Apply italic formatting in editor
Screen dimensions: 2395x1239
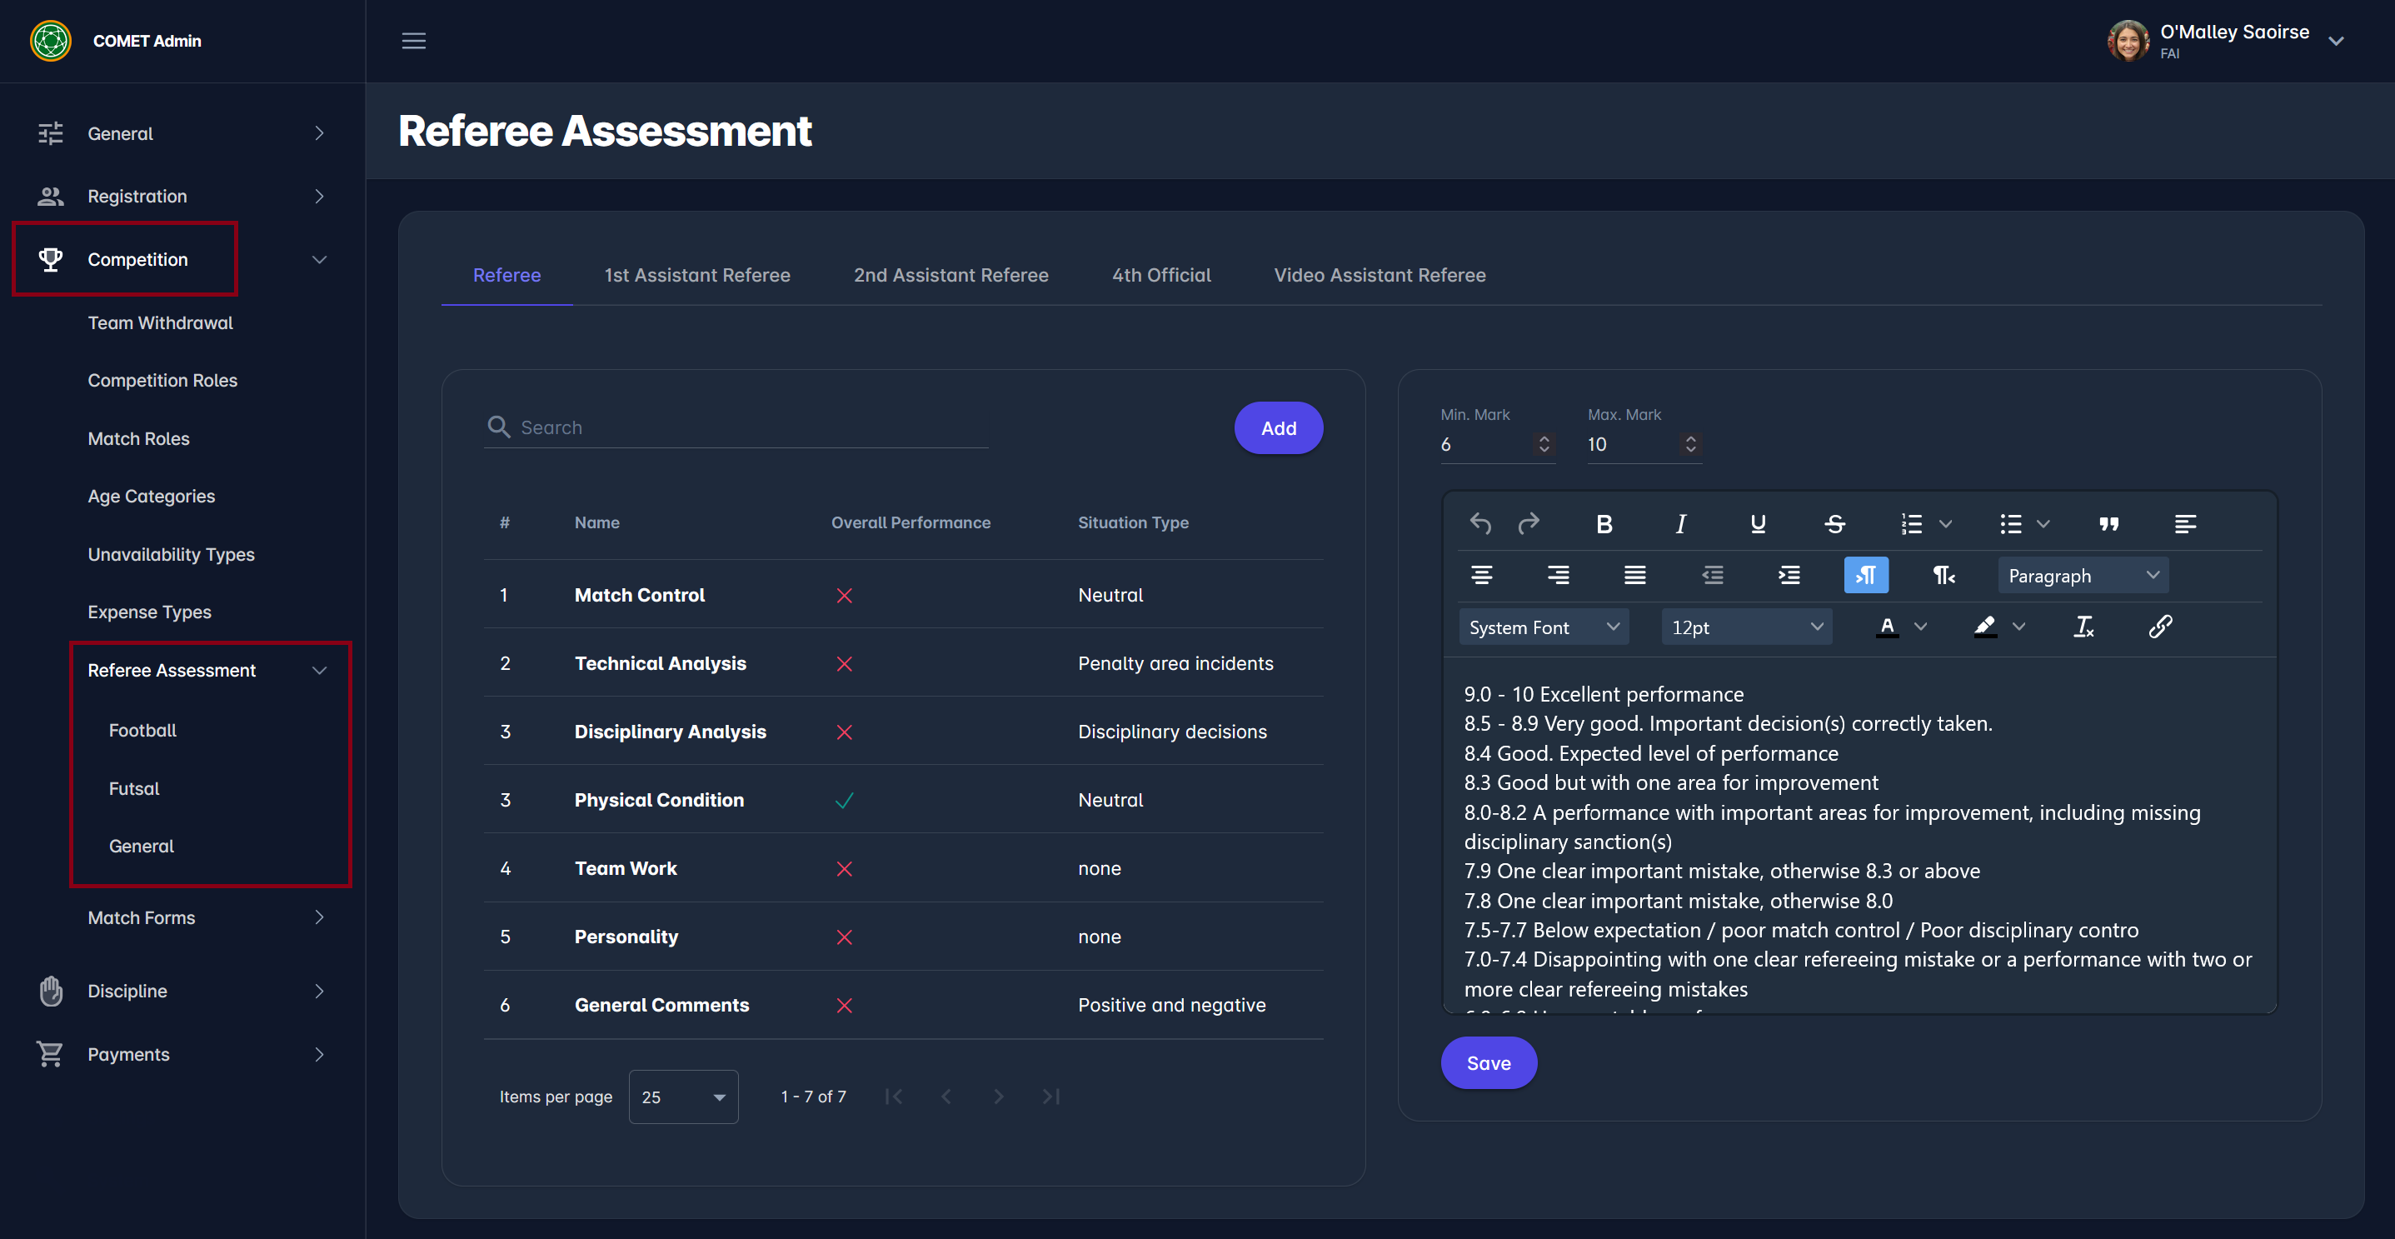[x=1680, y=525]
